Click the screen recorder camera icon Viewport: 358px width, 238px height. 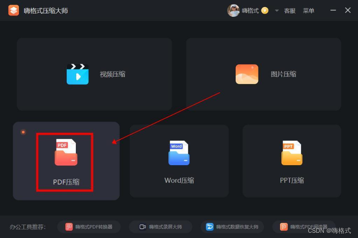click(x=143, y=227)
